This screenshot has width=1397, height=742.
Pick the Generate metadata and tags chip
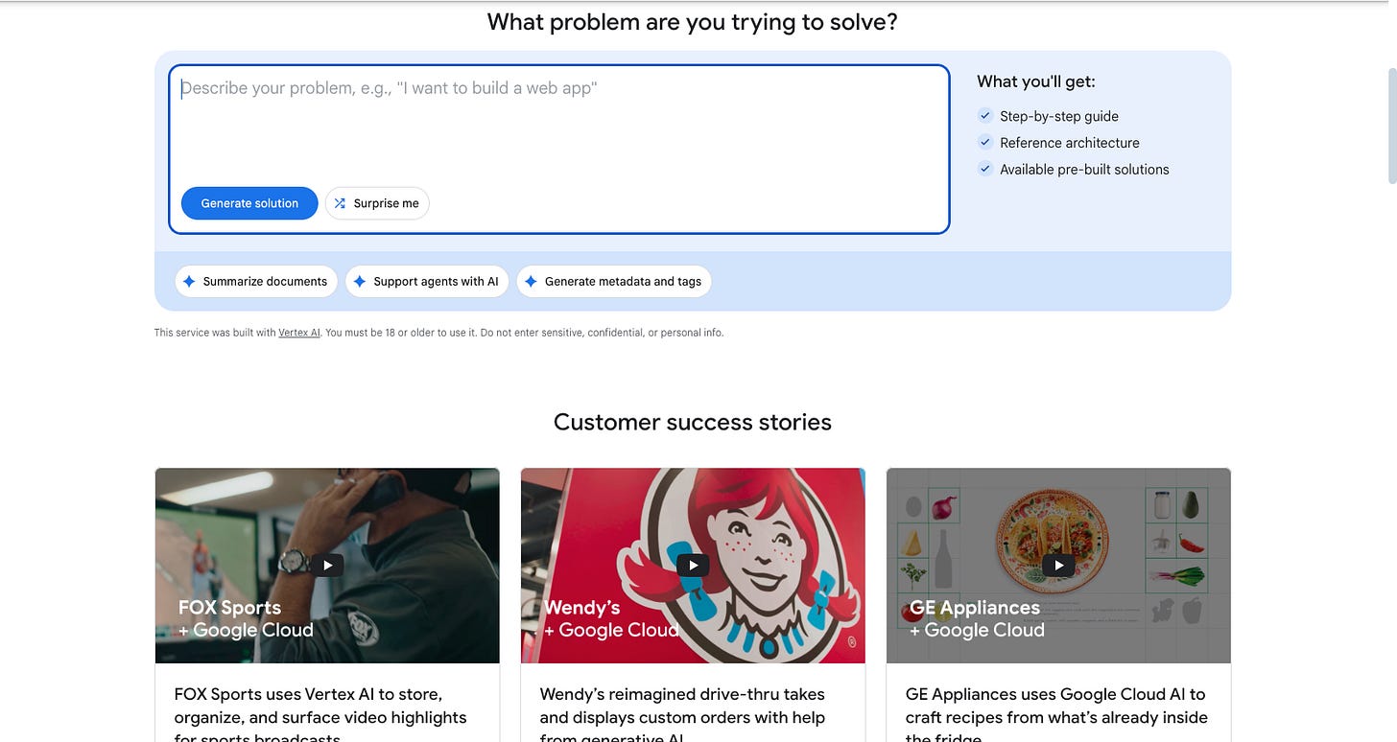coord(614,282)
